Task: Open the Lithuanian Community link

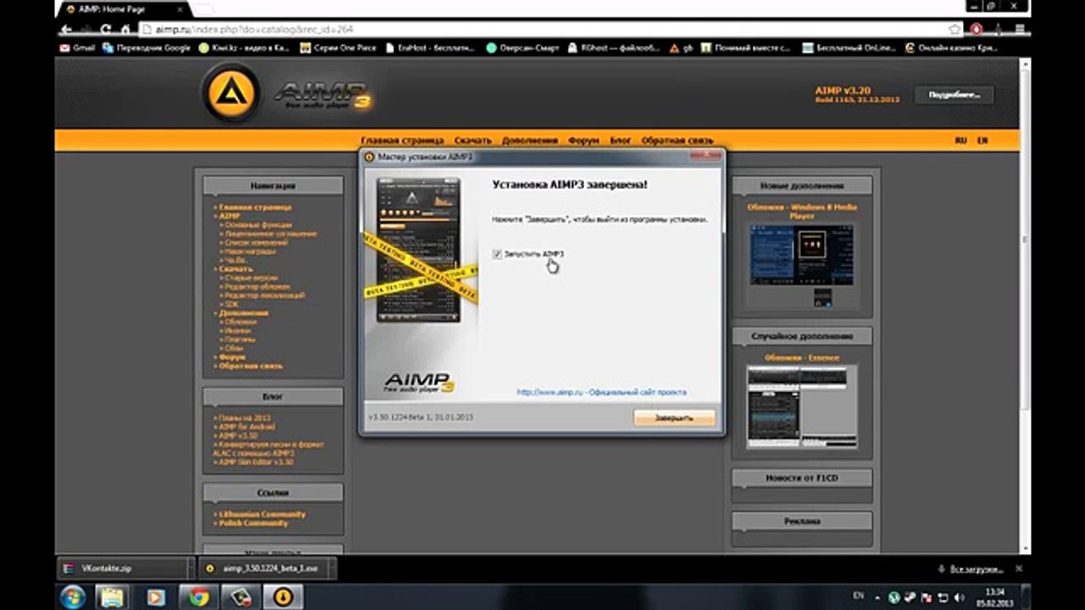Action: pyautogui.click(x=262, y=514)
